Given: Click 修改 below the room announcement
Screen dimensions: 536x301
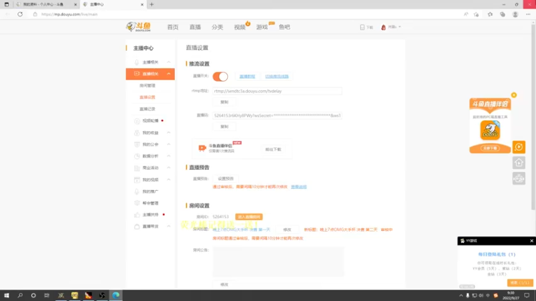Looking at the screenshot, I should click(224, 284).
